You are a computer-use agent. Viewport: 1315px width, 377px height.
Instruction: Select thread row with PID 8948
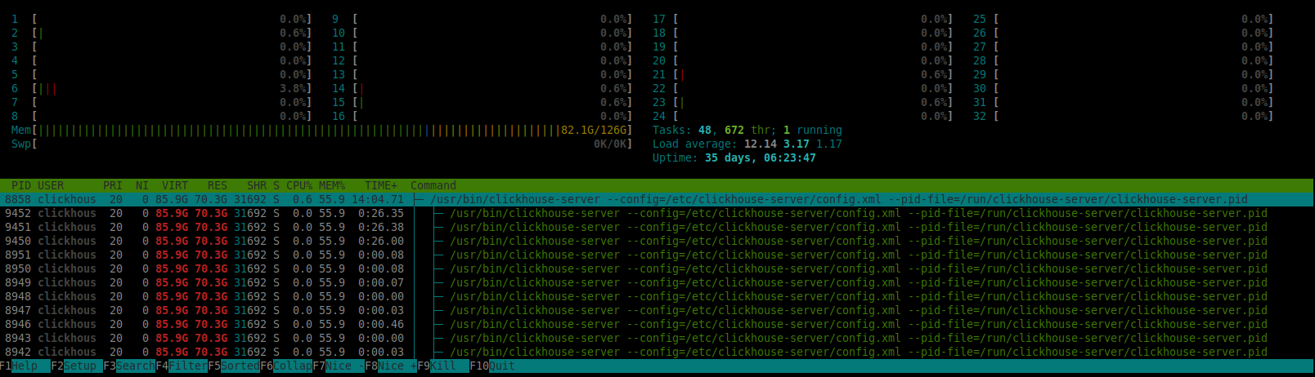[657, 296]
